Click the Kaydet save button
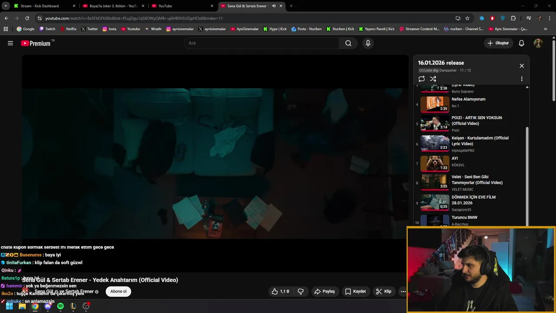This screenshot has width=556, height=313. point(355,291)
